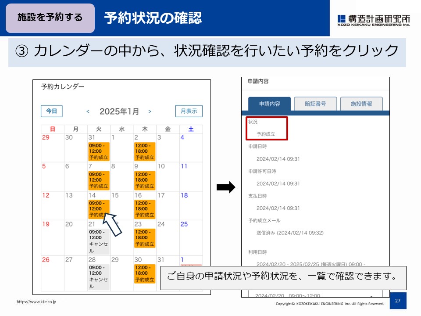The width and height of the screenshot is (421, 316).
Task: Click the 2025年1月 month title
Action: [x=119, y=111]
